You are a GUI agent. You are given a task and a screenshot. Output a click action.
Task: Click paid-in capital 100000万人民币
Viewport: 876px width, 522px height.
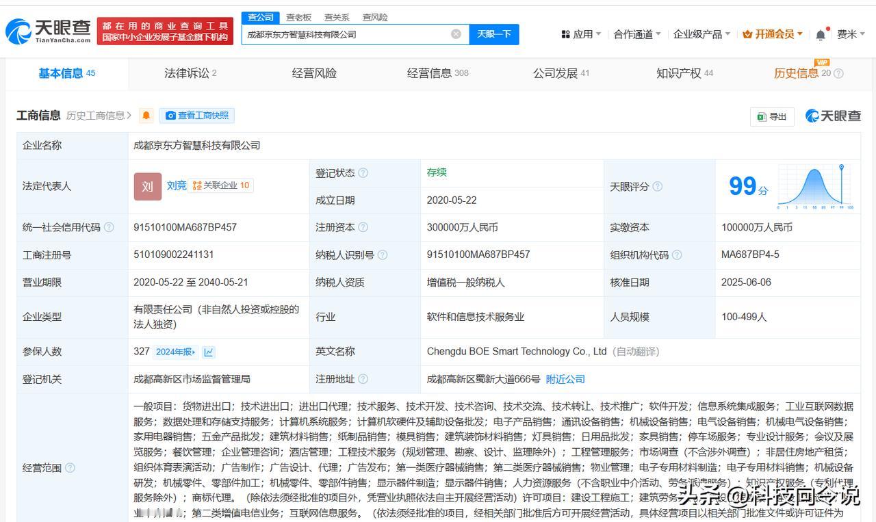click(757, 227)
